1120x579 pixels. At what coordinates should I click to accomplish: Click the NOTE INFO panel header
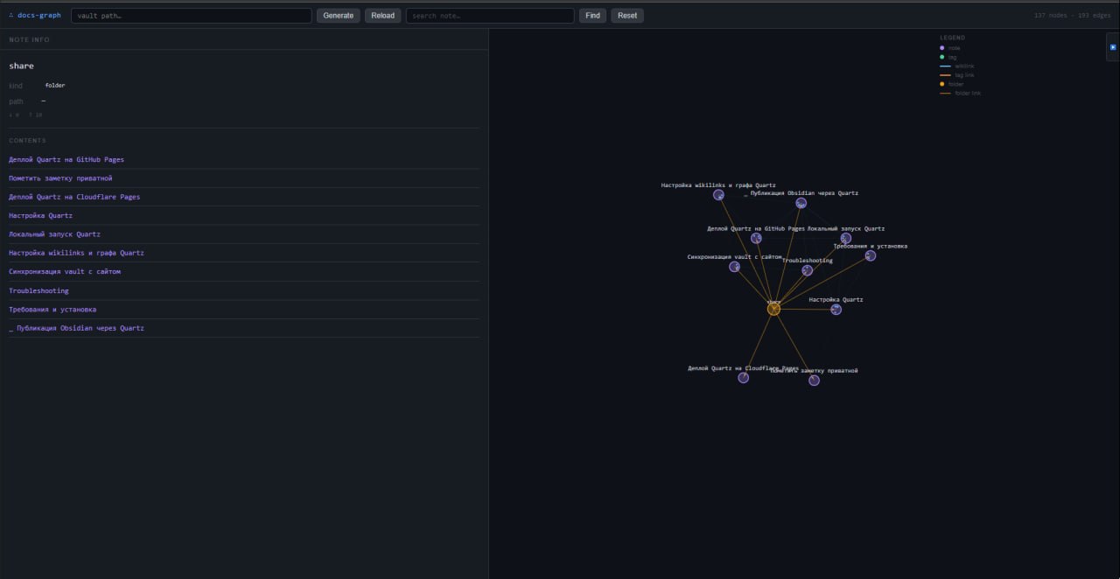[30, 39]
